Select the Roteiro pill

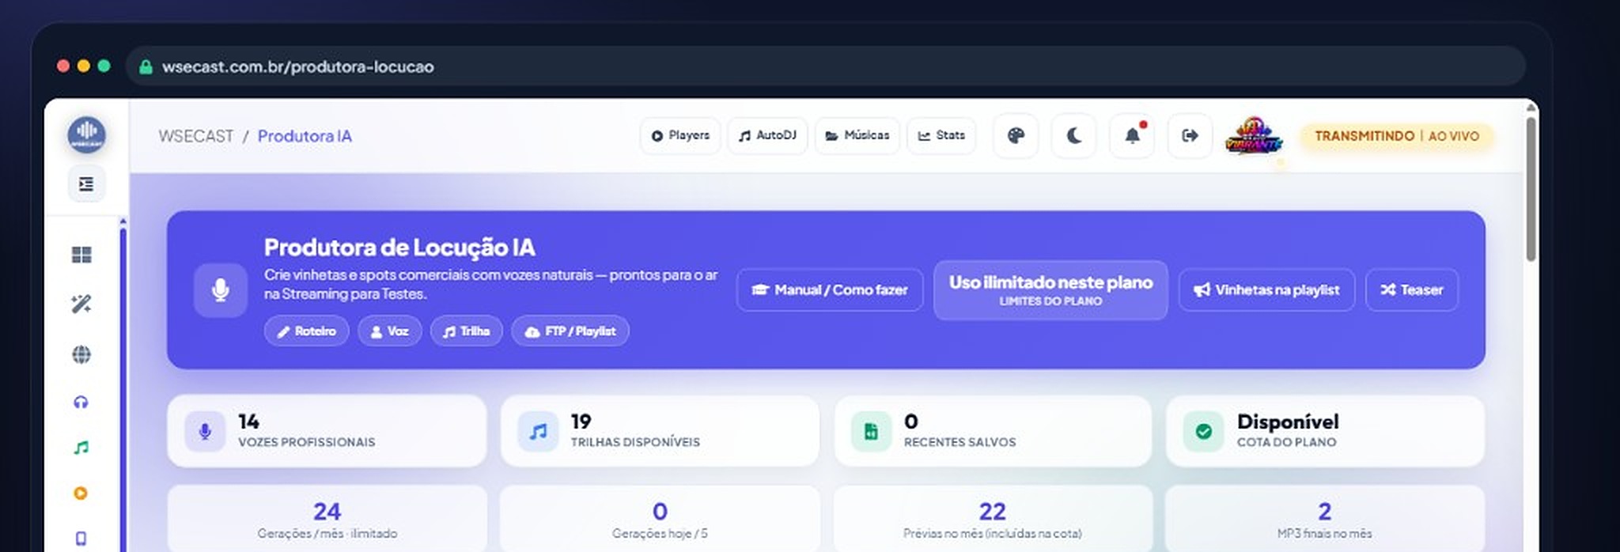point(306,331)
